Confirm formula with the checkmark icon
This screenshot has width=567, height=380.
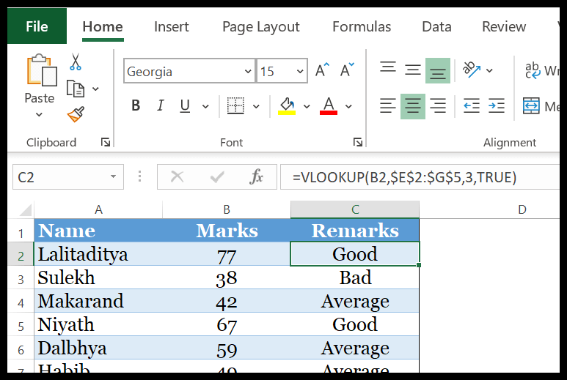(217, 177)
